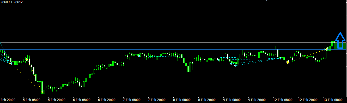This screenshot has height=103, width=347.
Task: Click the cyan trade marker near 7 Feb 20:00
Action: pos(139,56)
